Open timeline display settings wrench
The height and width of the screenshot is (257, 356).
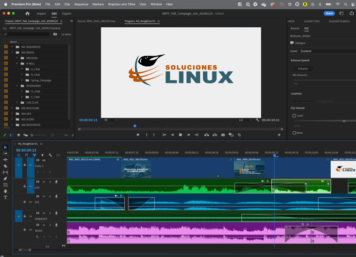click(50, 155)
